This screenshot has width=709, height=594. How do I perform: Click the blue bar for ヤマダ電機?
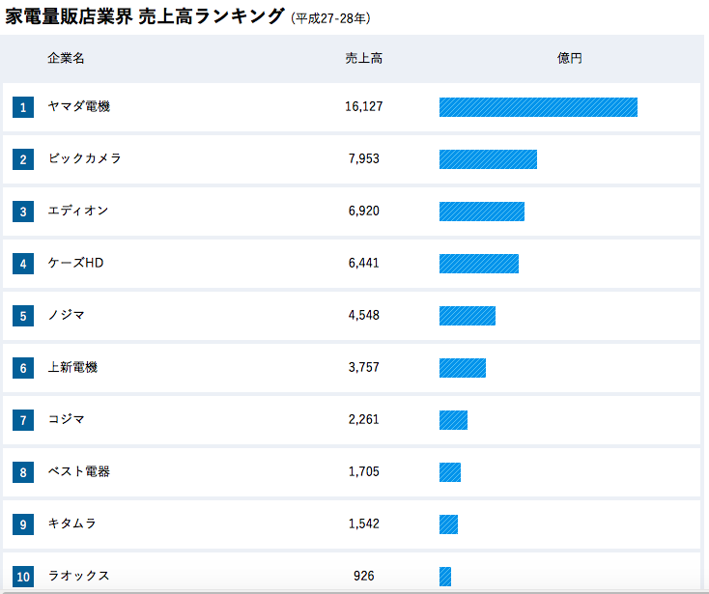pos(538,107)
